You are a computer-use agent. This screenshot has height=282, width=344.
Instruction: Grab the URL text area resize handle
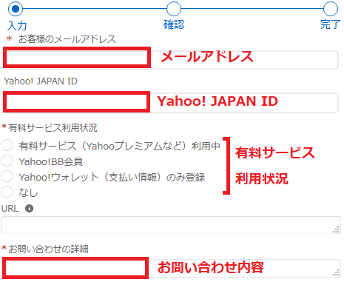pyautogui.click(x=336, y=229)
